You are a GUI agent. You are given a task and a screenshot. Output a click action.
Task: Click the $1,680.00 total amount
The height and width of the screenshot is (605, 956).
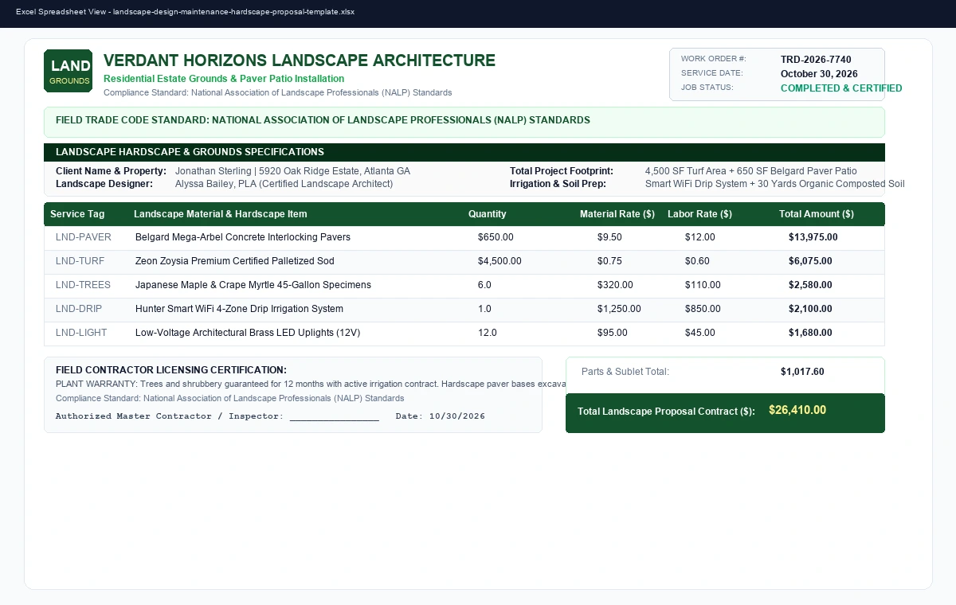point(810,333)
